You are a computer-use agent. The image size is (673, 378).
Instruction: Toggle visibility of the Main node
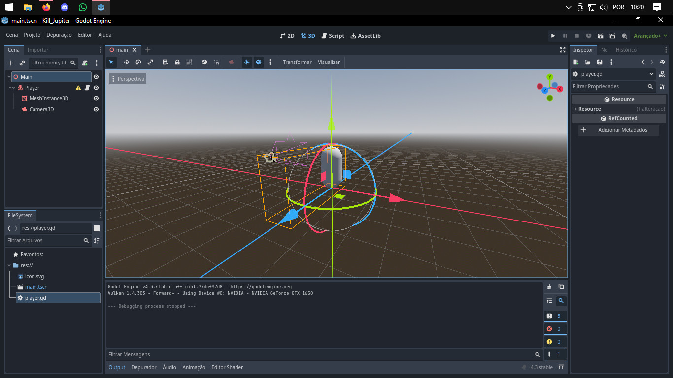96,77
